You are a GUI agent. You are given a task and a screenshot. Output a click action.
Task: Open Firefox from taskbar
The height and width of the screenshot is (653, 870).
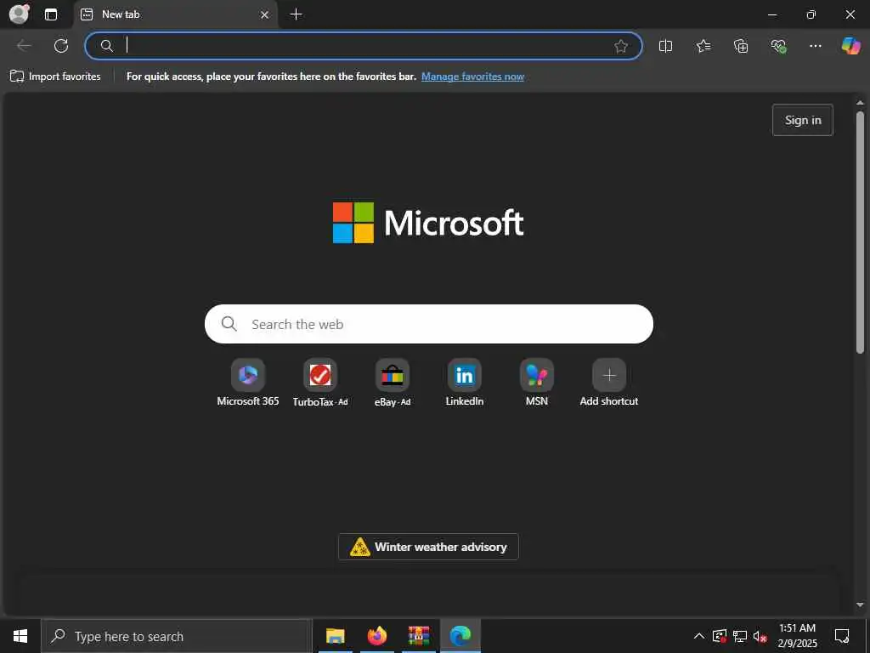[376, 636]
